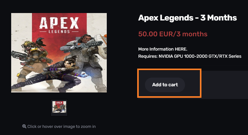Screen dimensions: 248x135
Task: Click the 'Click or hover over image' hint
Action: point(61,126)
